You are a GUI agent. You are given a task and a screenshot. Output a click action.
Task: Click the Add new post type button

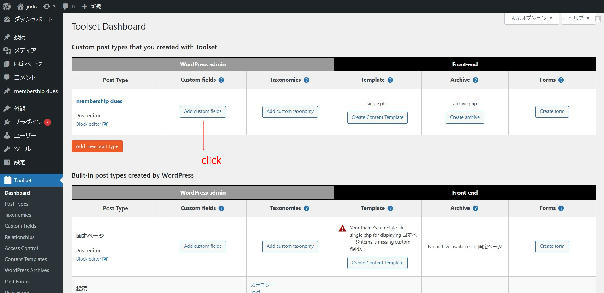pos(97,146)
